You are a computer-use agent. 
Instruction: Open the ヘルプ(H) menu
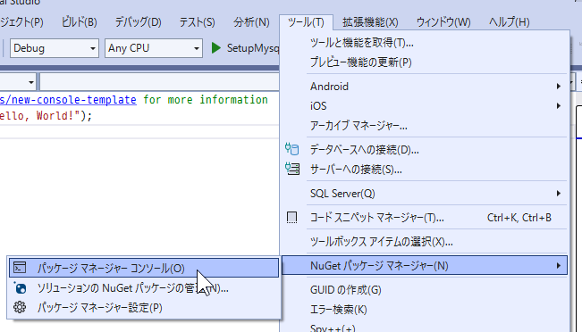click(x=509, y=22)
